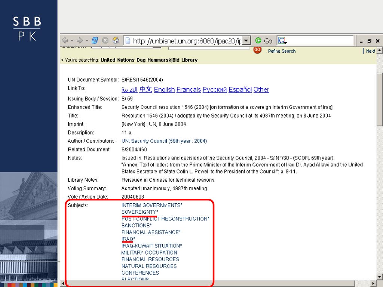Close the browser window
The height and width of the screenshot is (287, 383).
coord(378,41)
